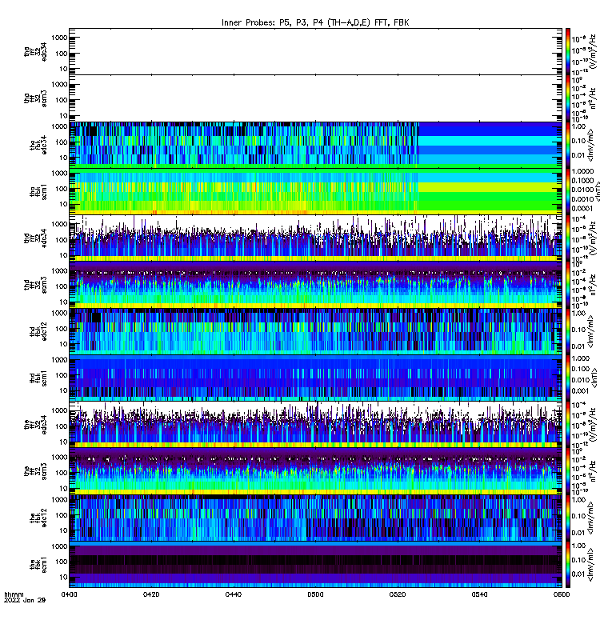Click inside the tha fbk scm1 spectrogram
This screenshot has height=640, width=600.
pos(315,191)
